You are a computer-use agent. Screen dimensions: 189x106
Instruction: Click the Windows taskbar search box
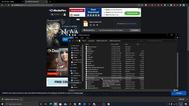click(x=22, y=104)
